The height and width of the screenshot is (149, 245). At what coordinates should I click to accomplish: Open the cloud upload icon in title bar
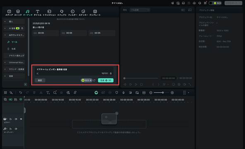[194, 3]
